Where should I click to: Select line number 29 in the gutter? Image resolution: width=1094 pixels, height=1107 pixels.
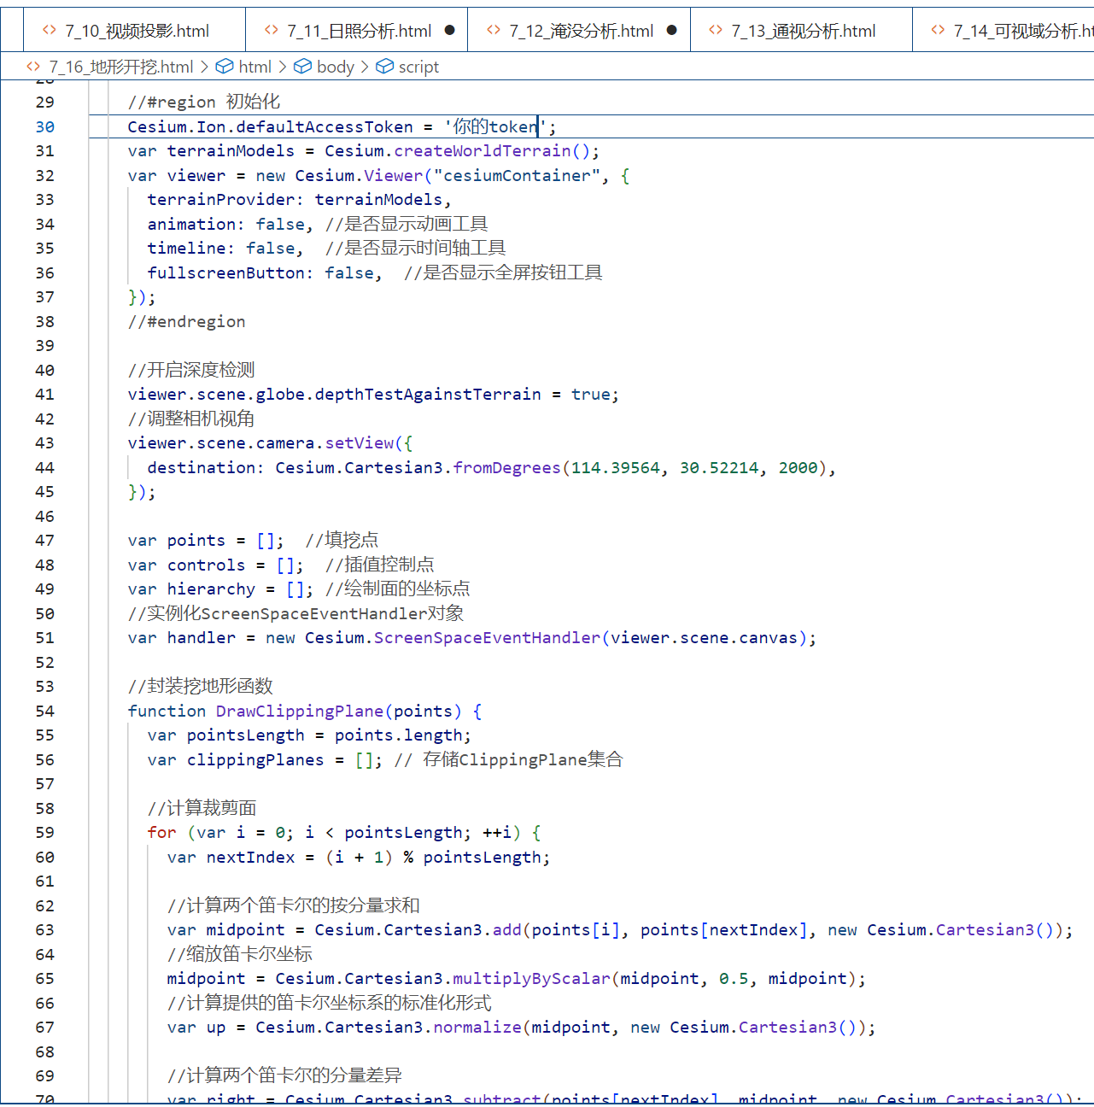click(x=44, y=102)
